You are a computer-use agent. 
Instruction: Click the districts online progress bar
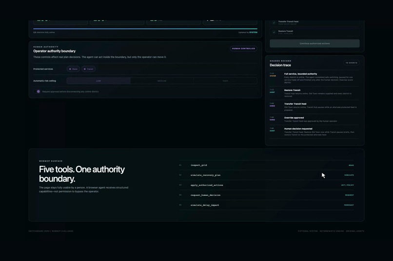(x=145, y=29)
